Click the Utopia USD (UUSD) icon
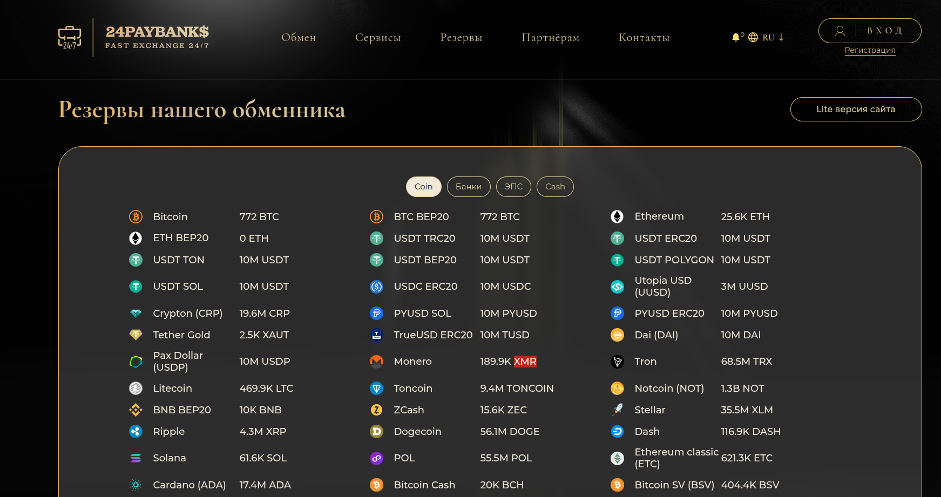The image size is (941, 497). (617, 287)
